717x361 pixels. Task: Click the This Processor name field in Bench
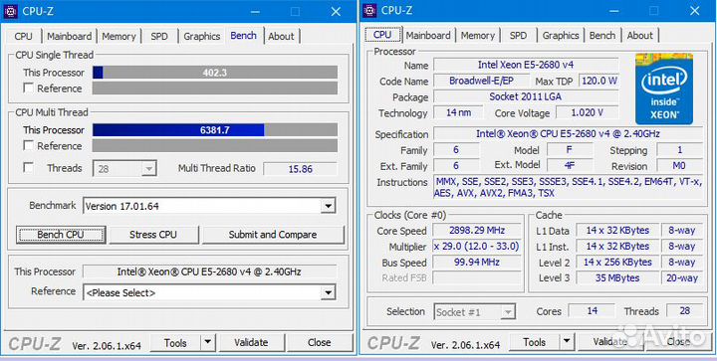209,271
